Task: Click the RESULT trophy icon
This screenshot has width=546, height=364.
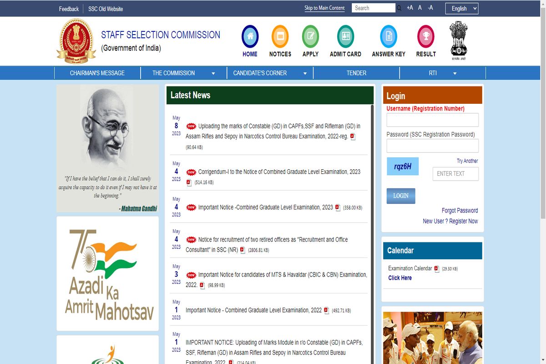Action: coord(425,37)
